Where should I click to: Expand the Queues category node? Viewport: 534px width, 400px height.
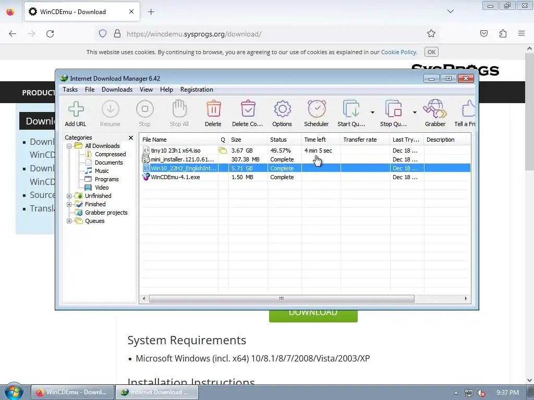(69, 221)
